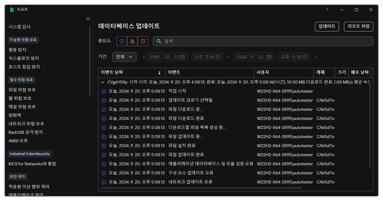Screen dimensions: 383x201
Task: Click the 업데이트 button
Action: coord(327,26)
